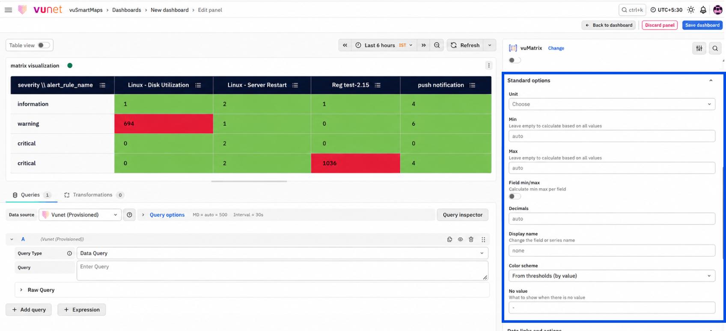Screen dimensions: 726x331
Task: Click the notifications bell icon
Action: click(703, 10)
